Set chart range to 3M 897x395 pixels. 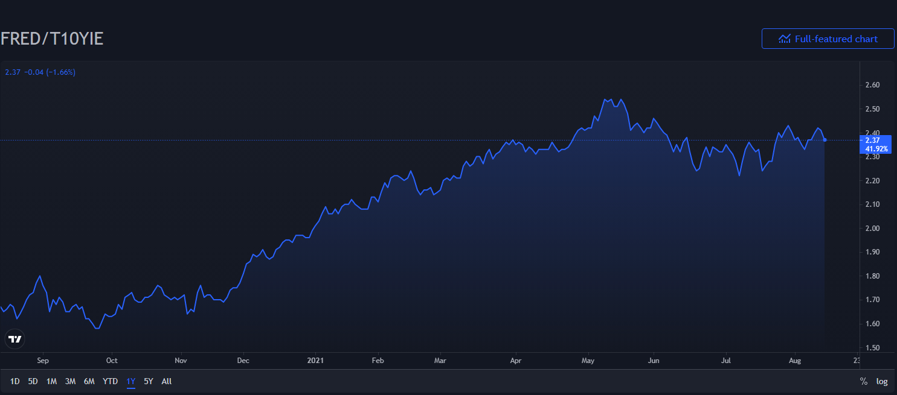click(x=70, y=381)
